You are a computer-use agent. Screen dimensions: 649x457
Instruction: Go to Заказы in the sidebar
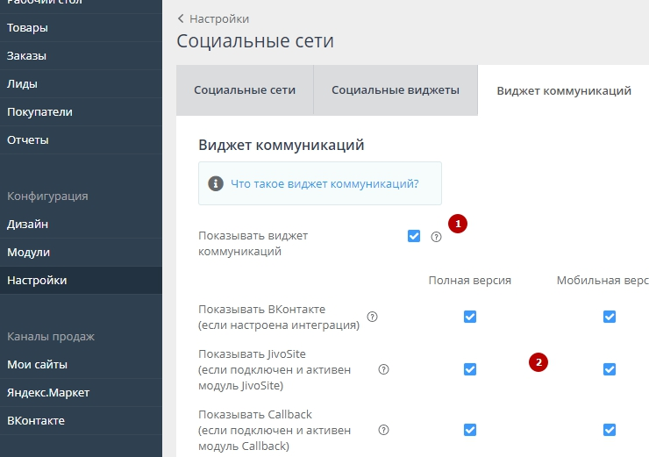pos(27,55)
